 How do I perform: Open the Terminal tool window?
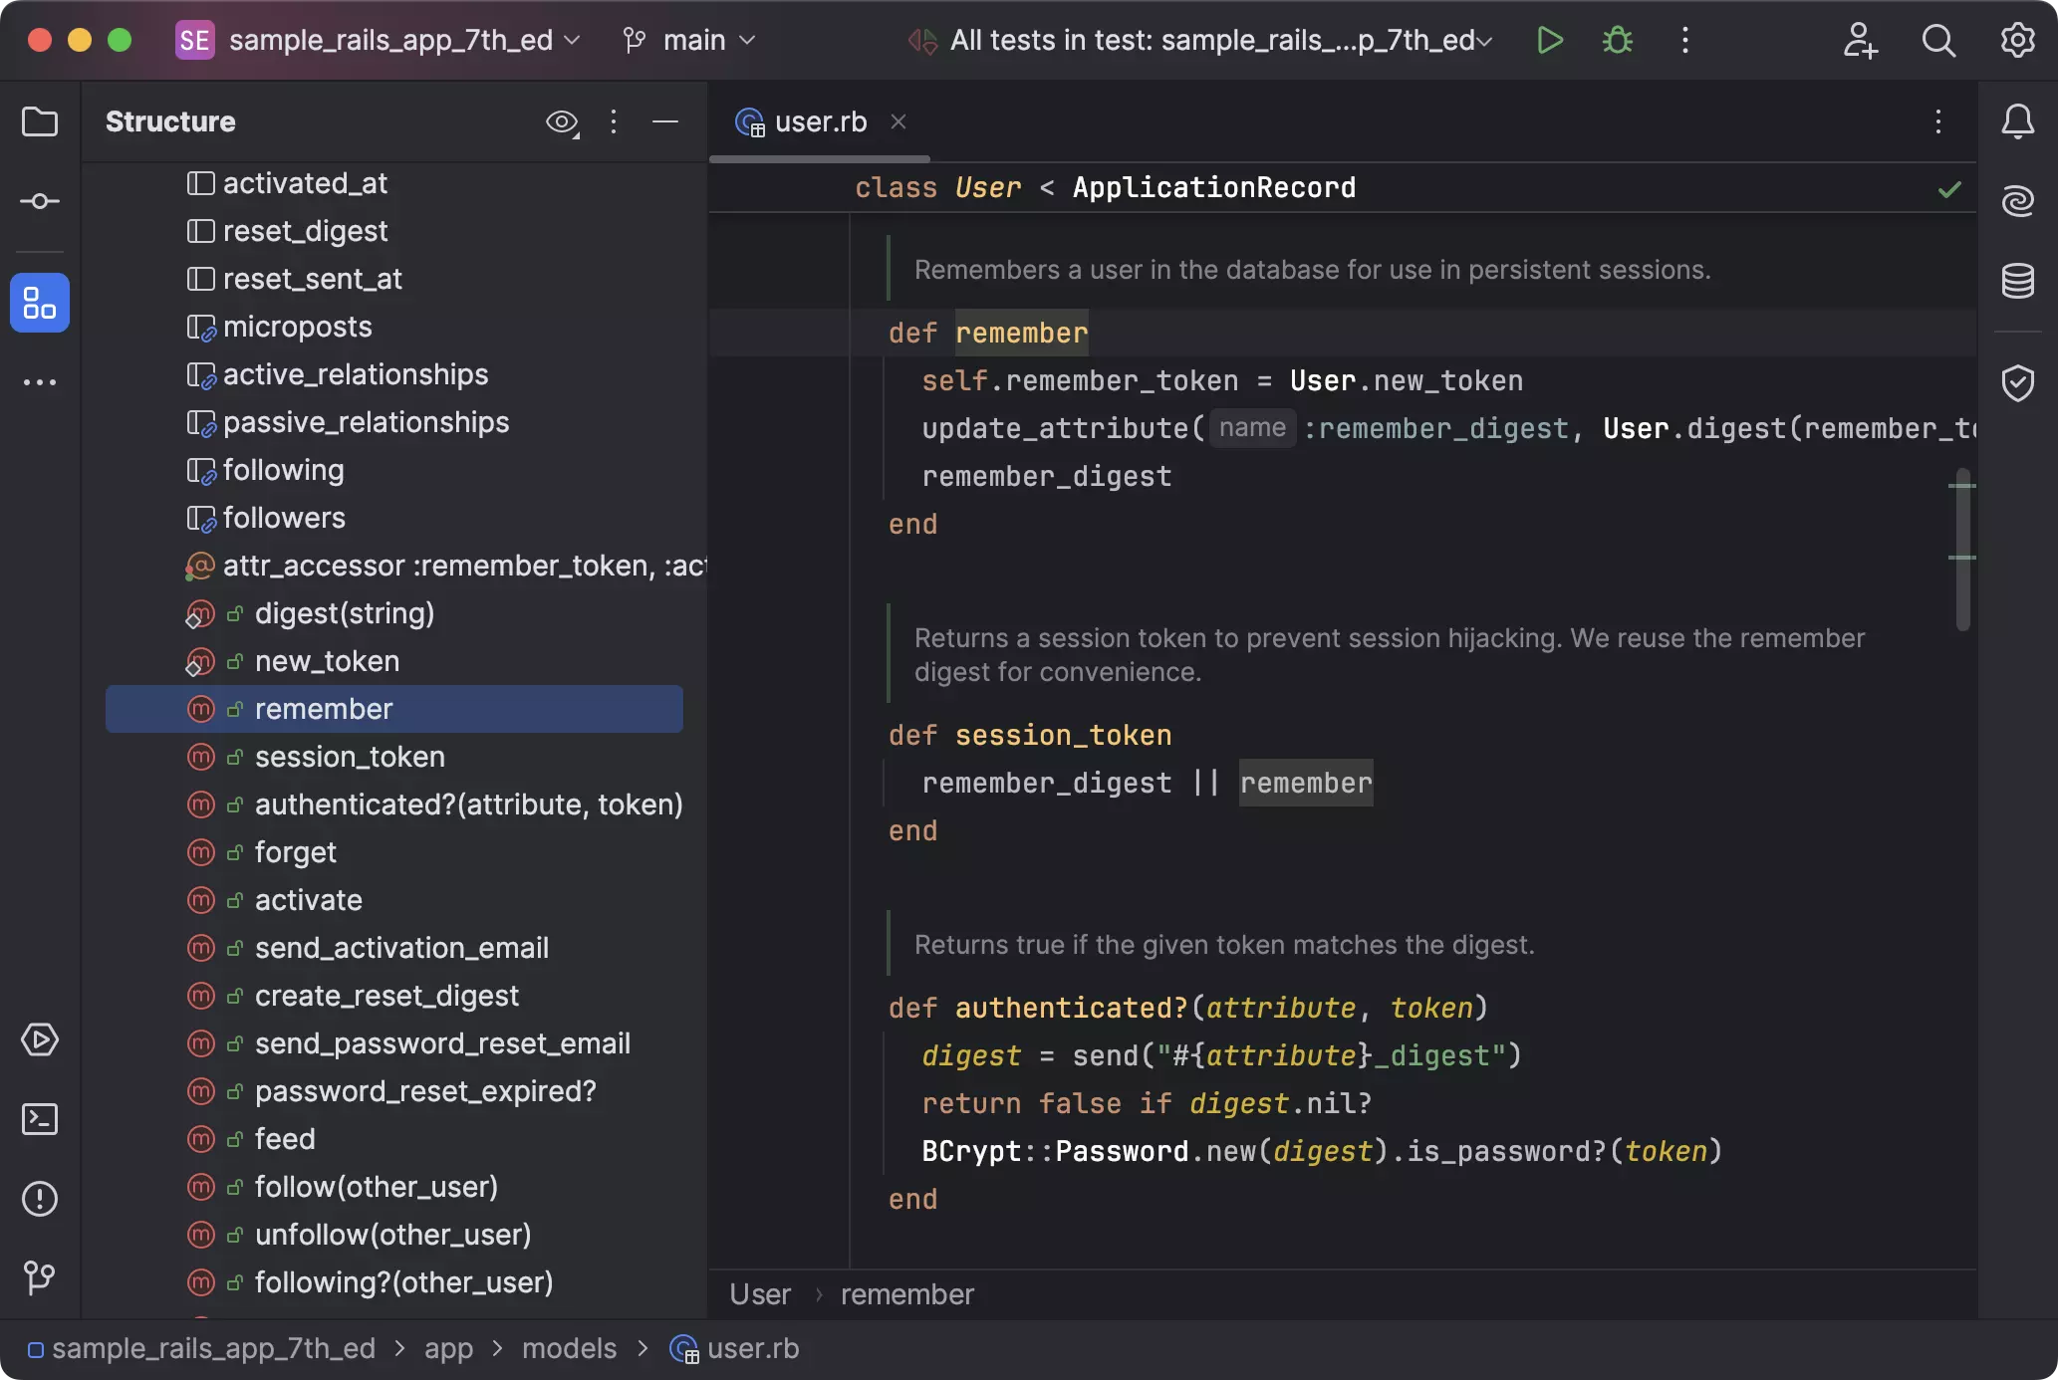[40, 1119]
